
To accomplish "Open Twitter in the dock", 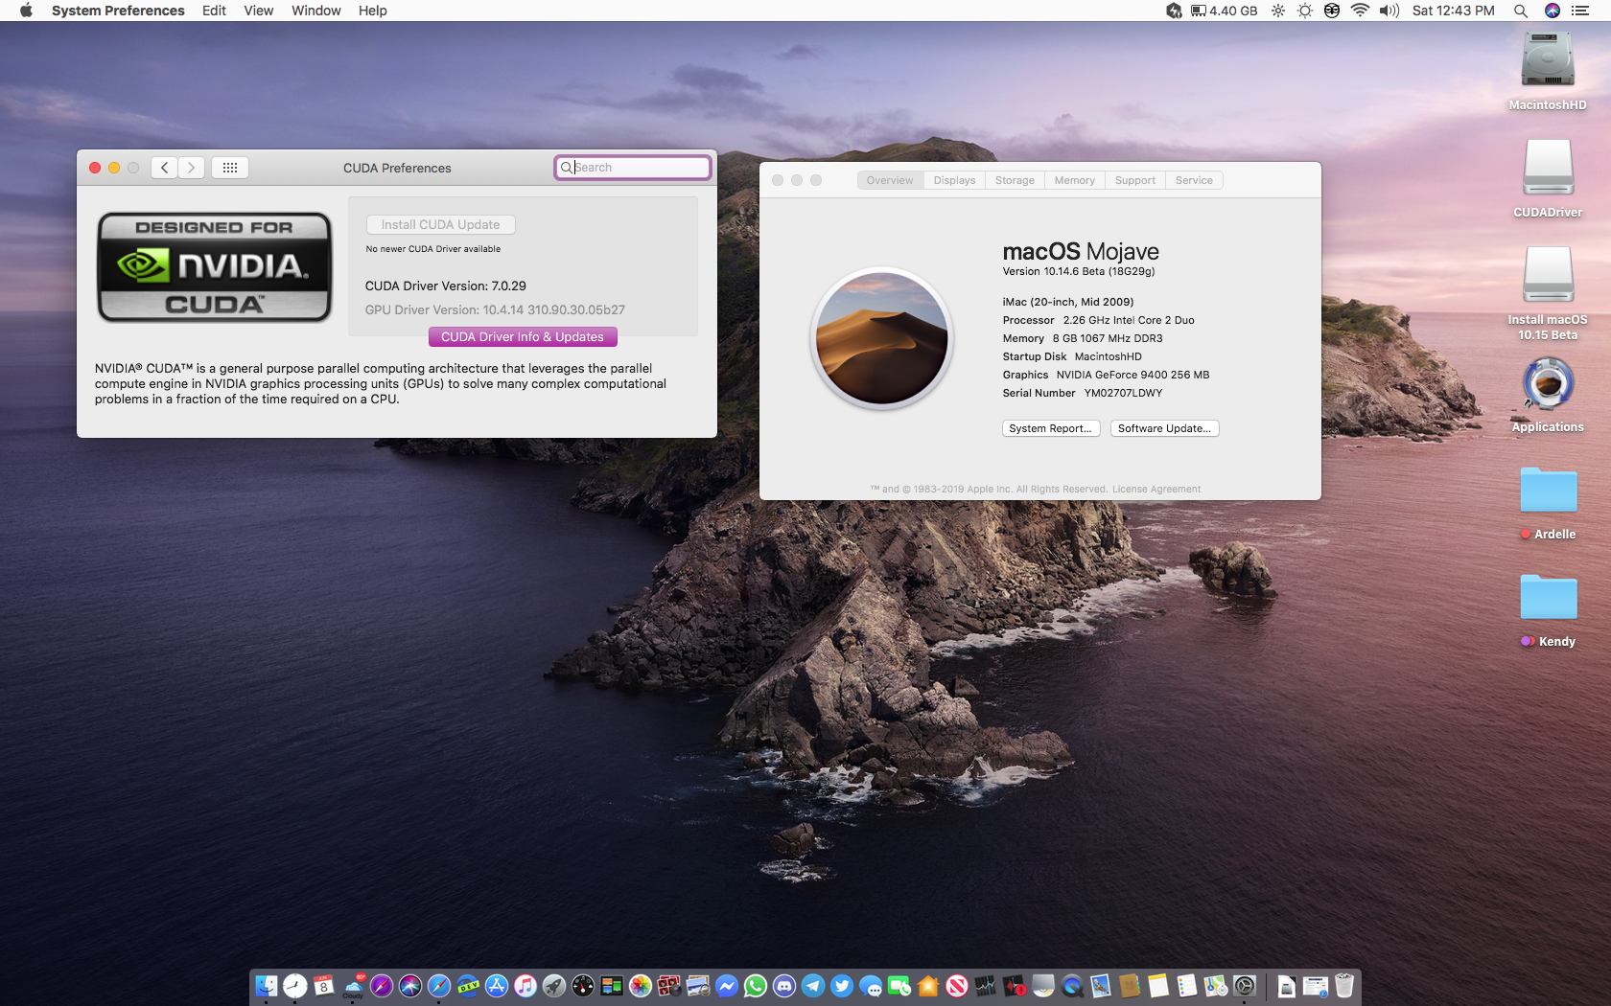I will tap(842, 986).
